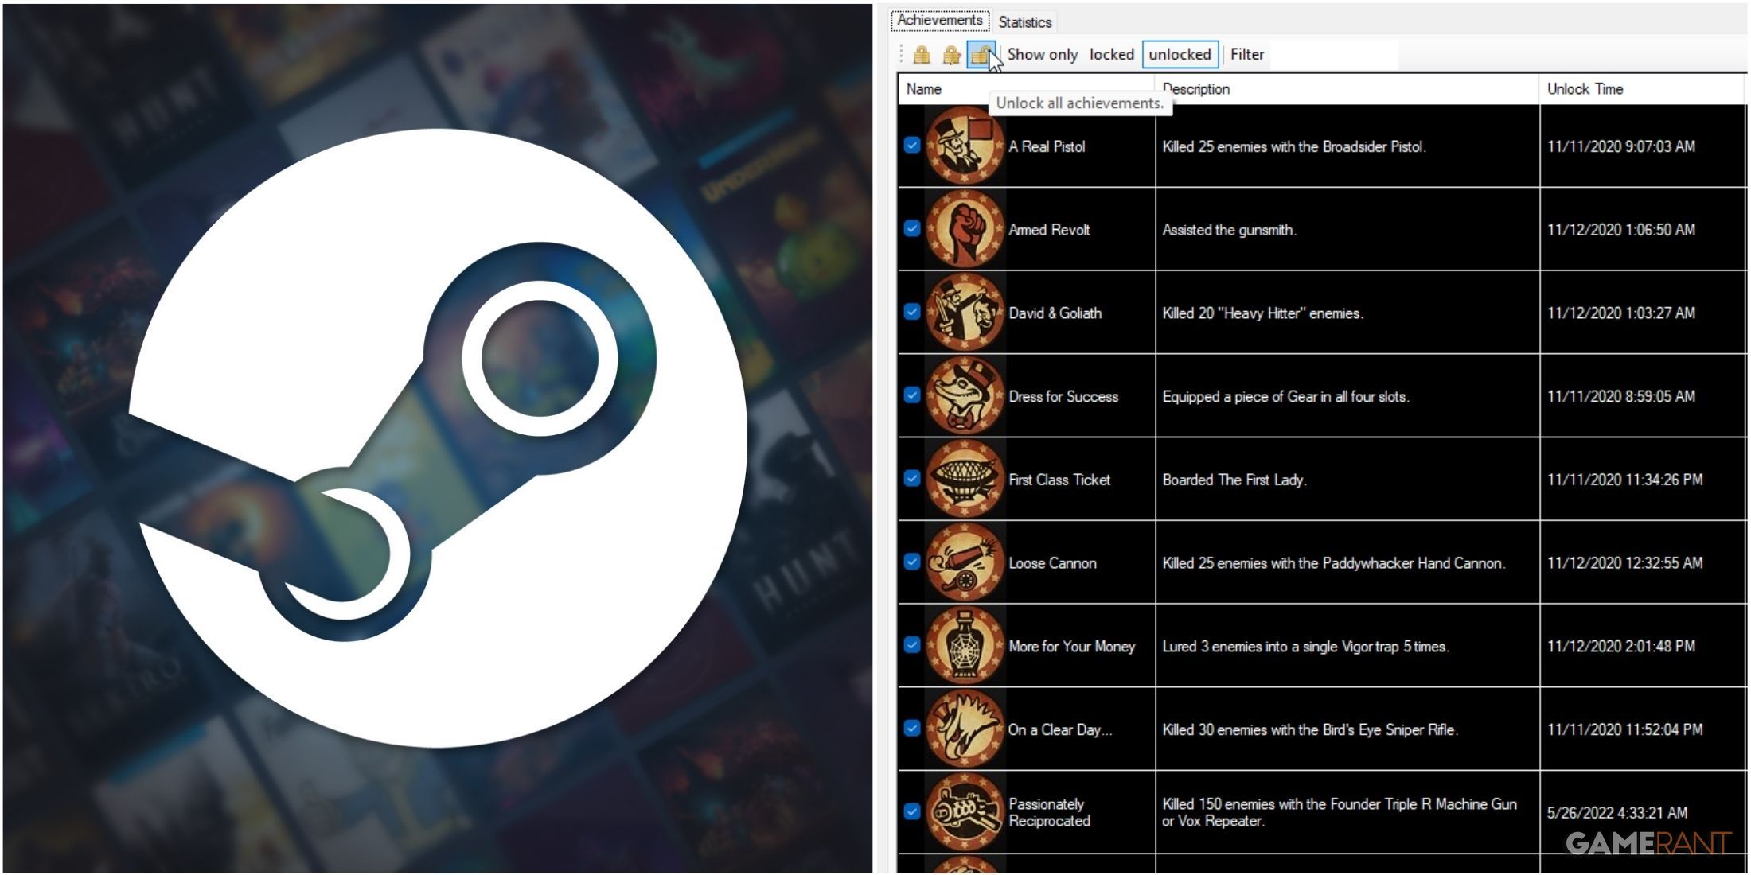The height and width of the screenshot is (875, 1751).
Task: Click the A Real Pistol achievement icon
Action: coord(962,145)
